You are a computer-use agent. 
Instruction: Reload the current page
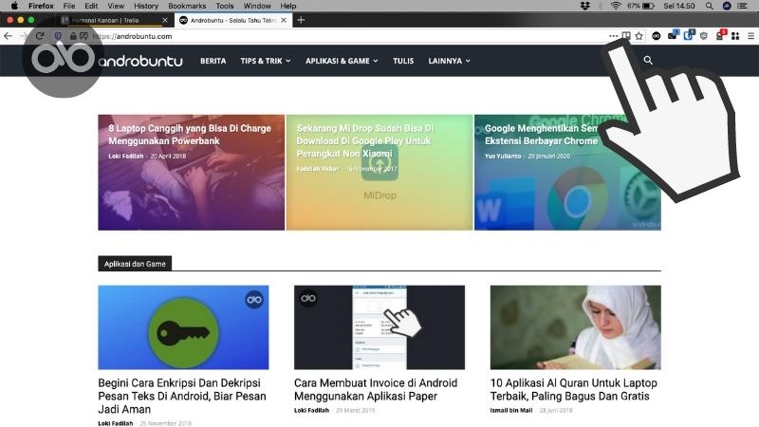tap(40, 36)
